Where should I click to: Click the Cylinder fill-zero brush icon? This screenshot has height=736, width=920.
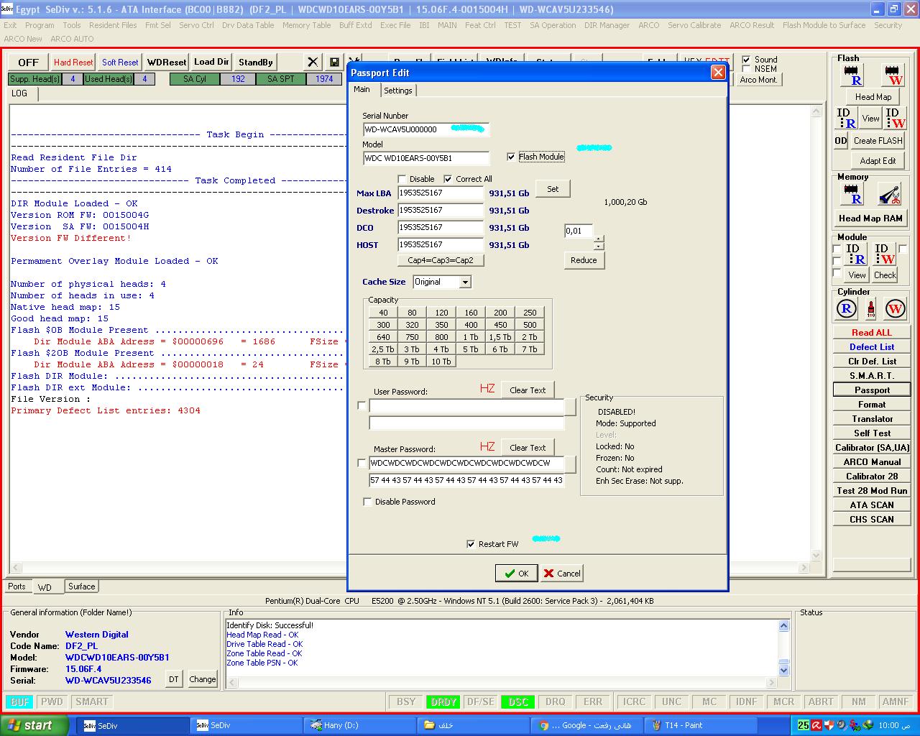[x=871, y=309]
